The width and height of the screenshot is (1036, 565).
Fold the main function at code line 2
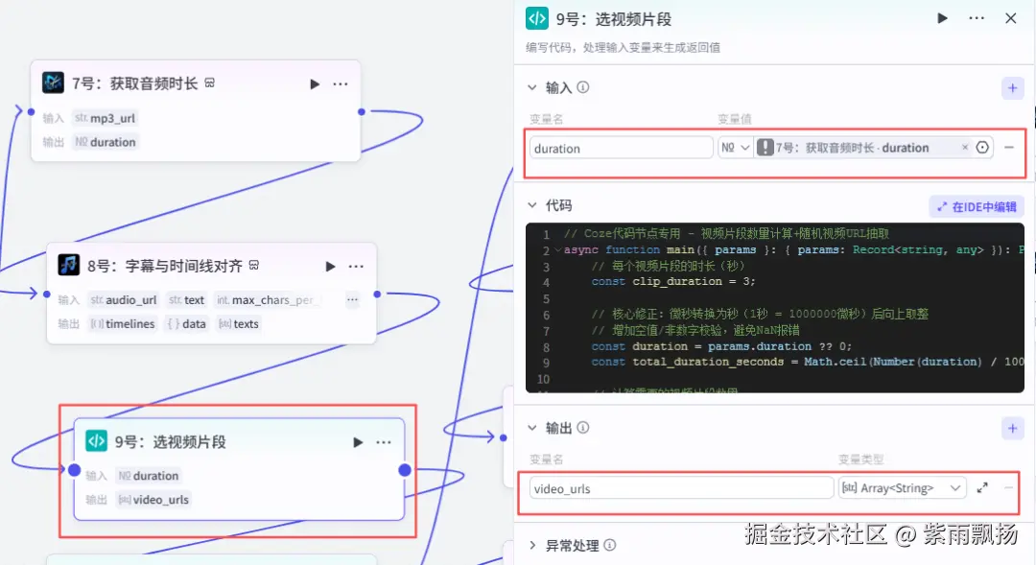(558, 249)
